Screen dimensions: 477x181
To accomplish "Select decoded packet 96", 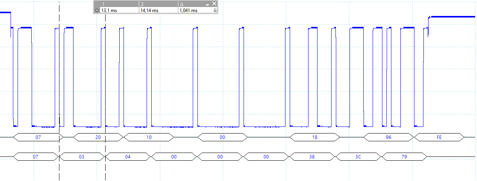I will click(x=389, y=137).
